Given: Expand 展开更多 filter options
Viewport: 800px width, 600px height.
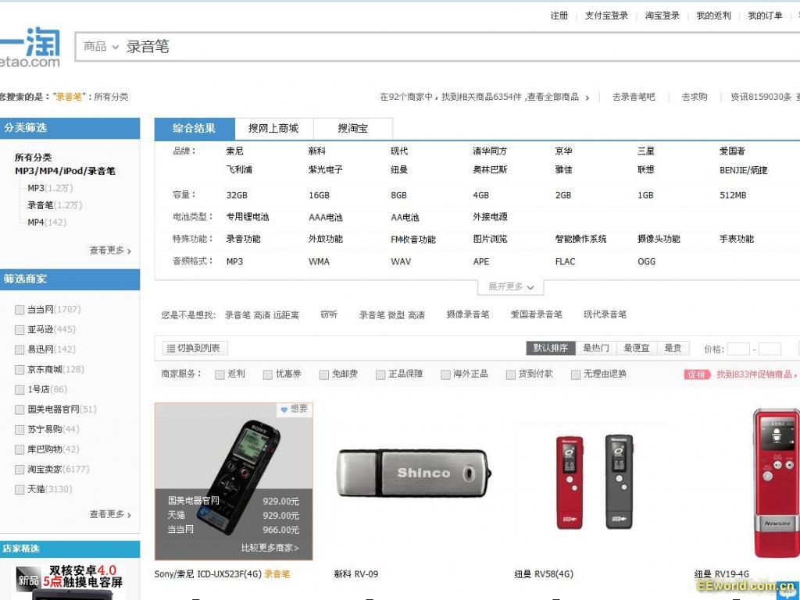Looking at the screenshot, I should [x=511, y=287].
